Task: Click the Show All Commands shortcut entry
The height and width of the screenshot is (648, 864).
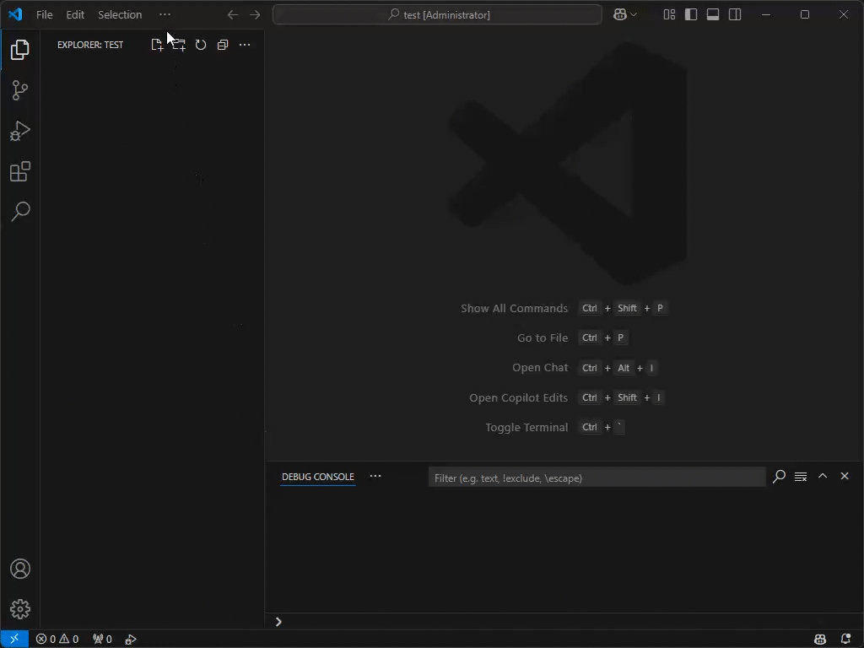Action: (515, 308)
